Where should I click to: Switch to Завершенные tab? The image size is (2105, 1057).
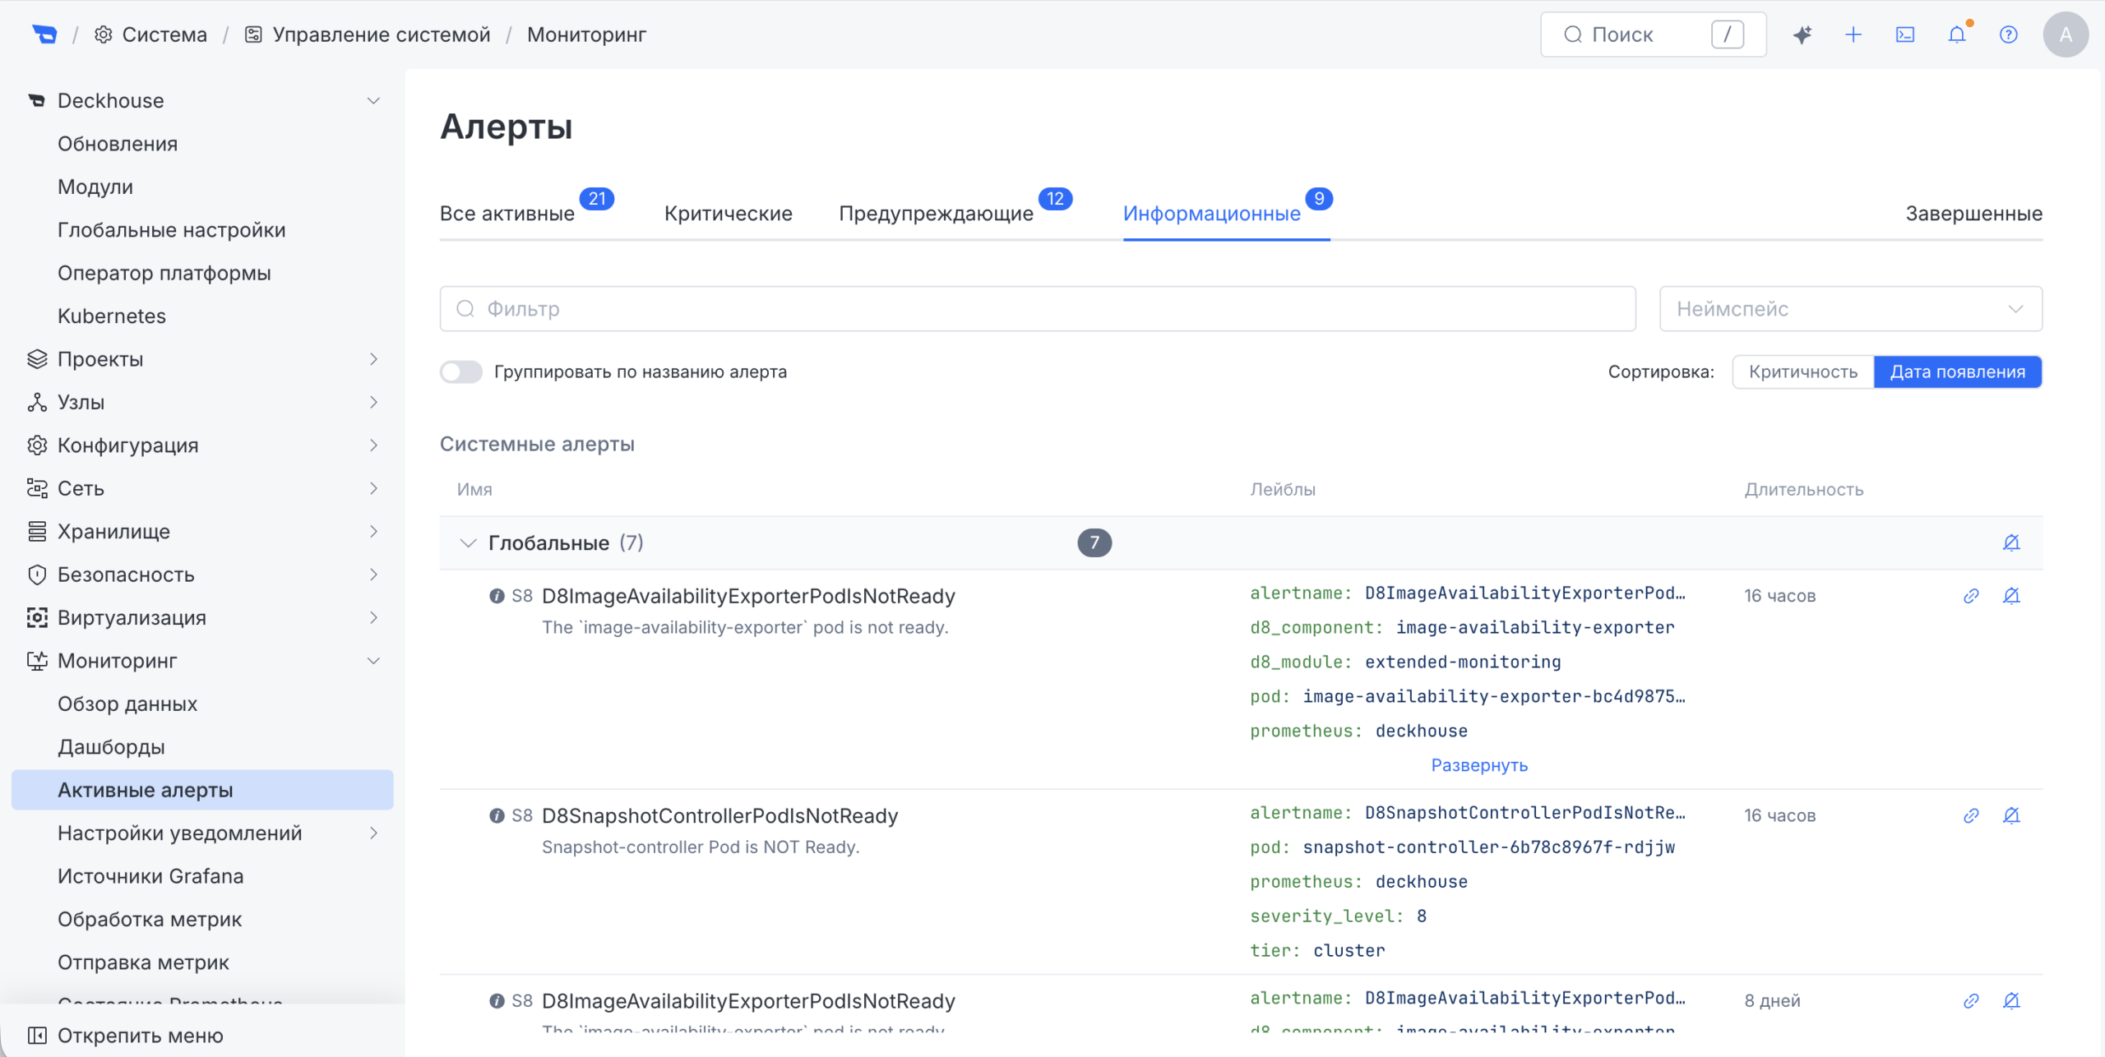point(1974,214)
